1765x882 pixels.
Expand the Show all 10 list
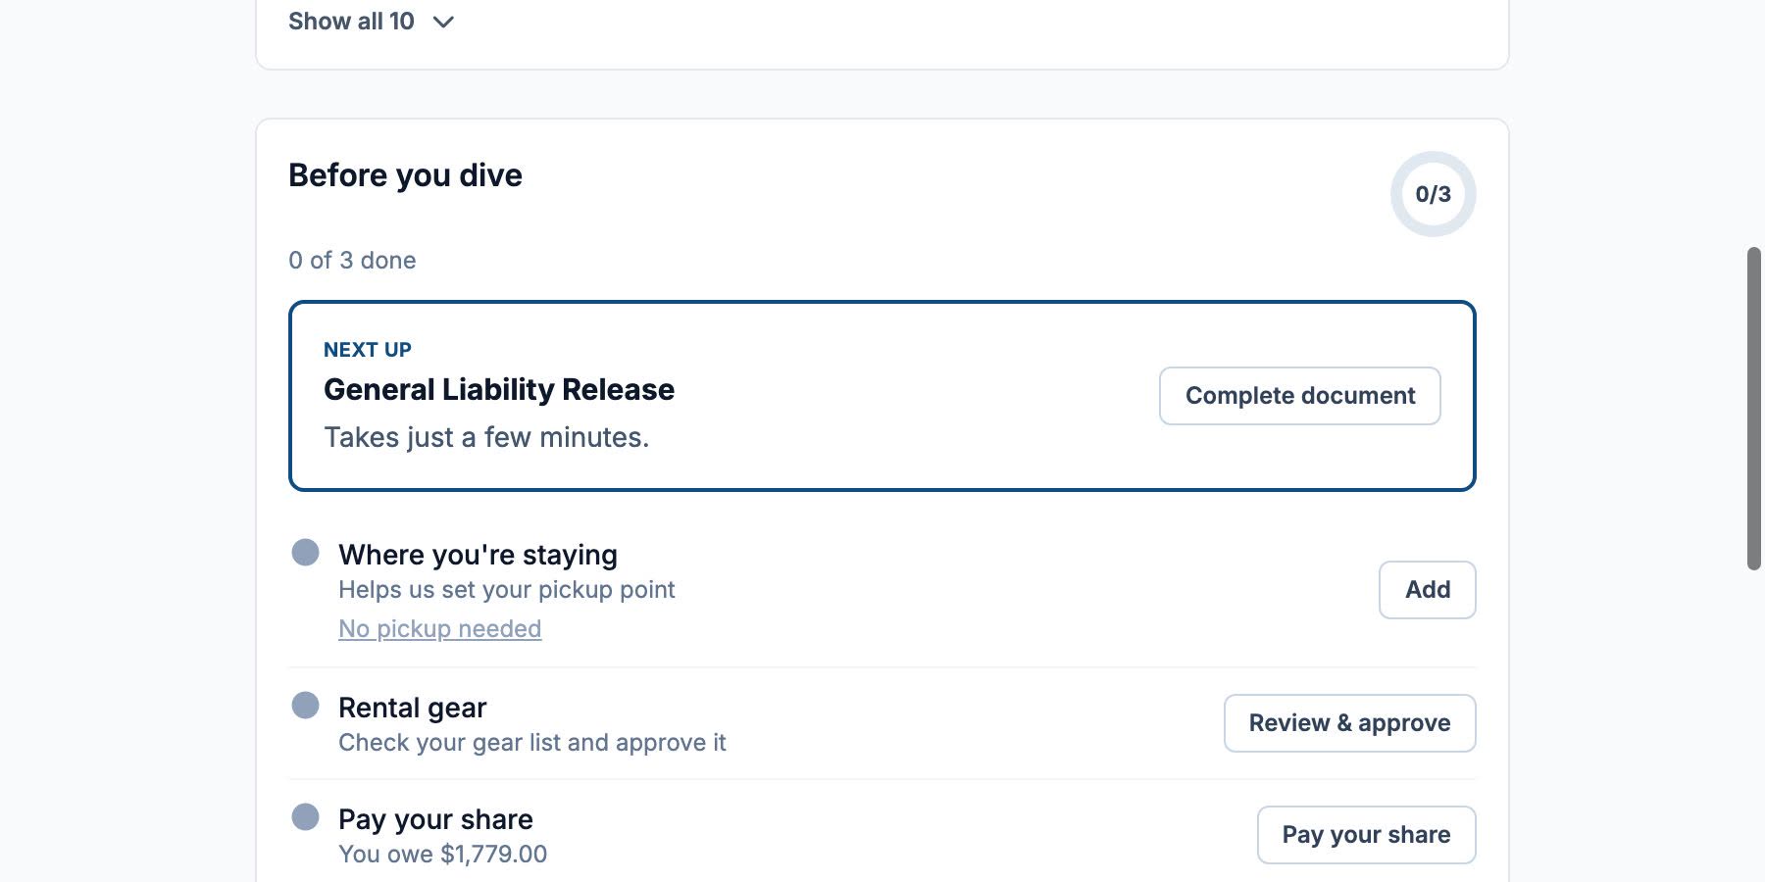(x=371, y=22)
